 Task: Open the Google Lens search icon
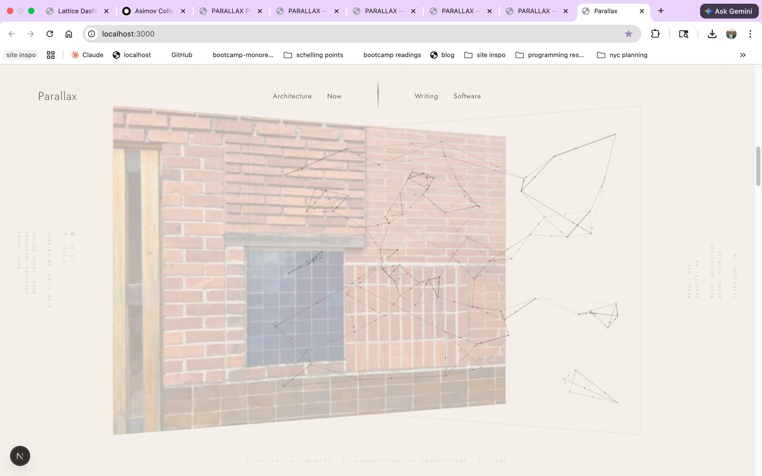tap(683, 34)
